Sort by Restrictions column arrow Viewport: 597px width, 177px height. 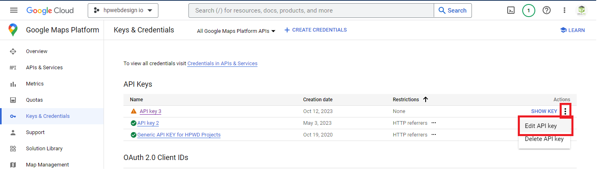[426, 100]
